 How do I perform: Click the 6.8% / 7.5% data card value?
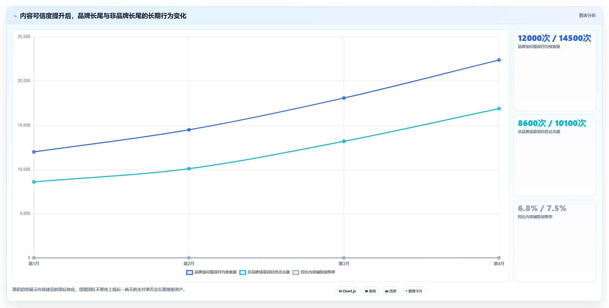pos(542,209)
